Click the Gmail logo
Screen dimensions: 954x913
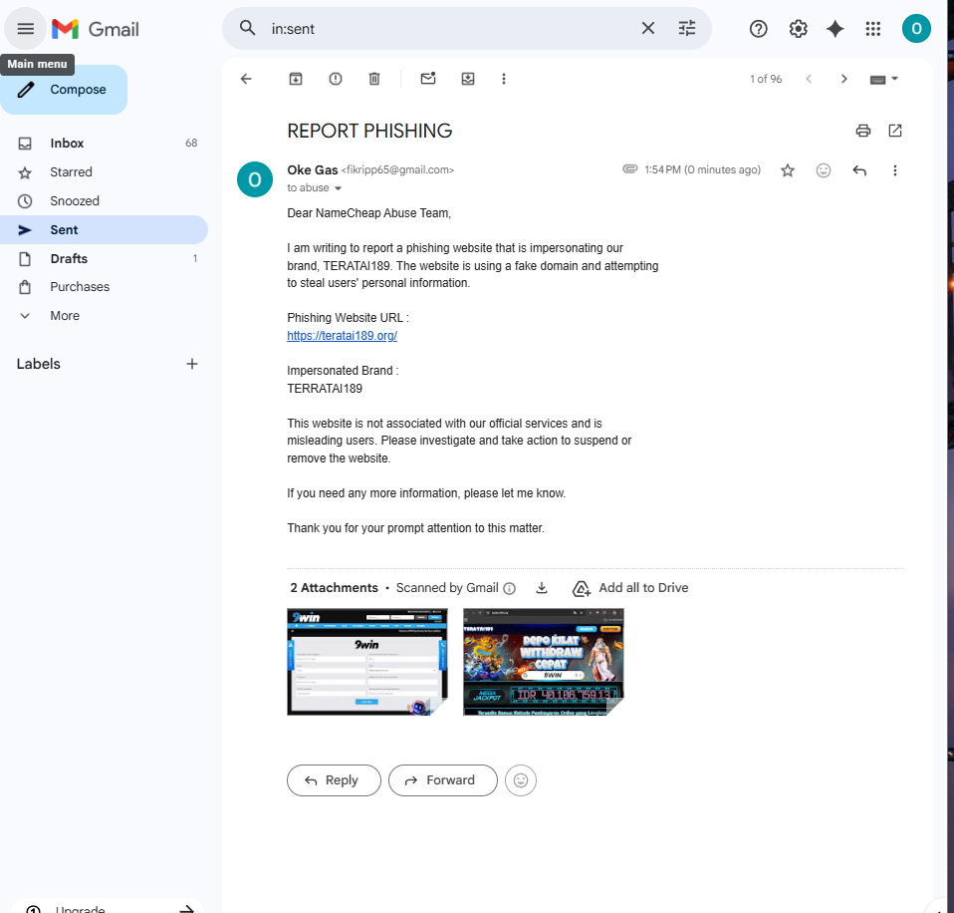tap(96, 29)
